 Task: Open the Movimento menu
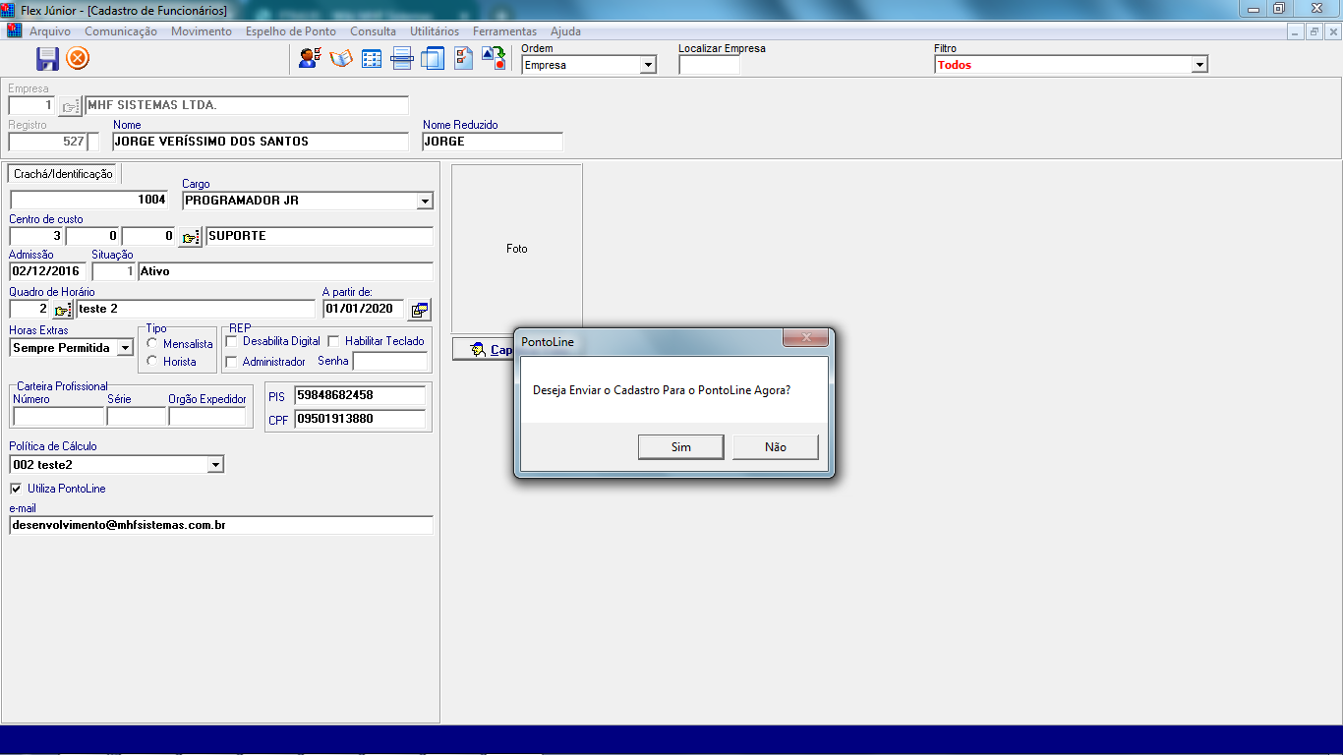[x=202, y=31]
